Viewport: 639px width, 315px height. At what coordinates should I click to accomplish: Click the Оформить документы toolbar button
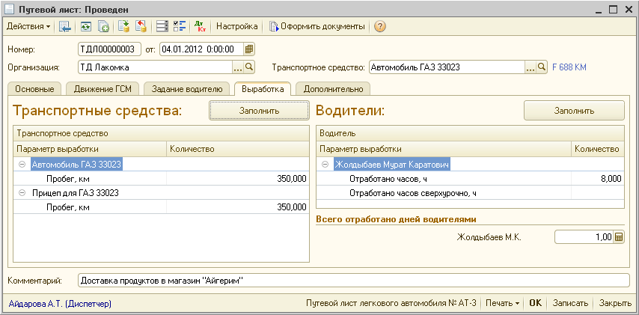(x=317, y=26)
